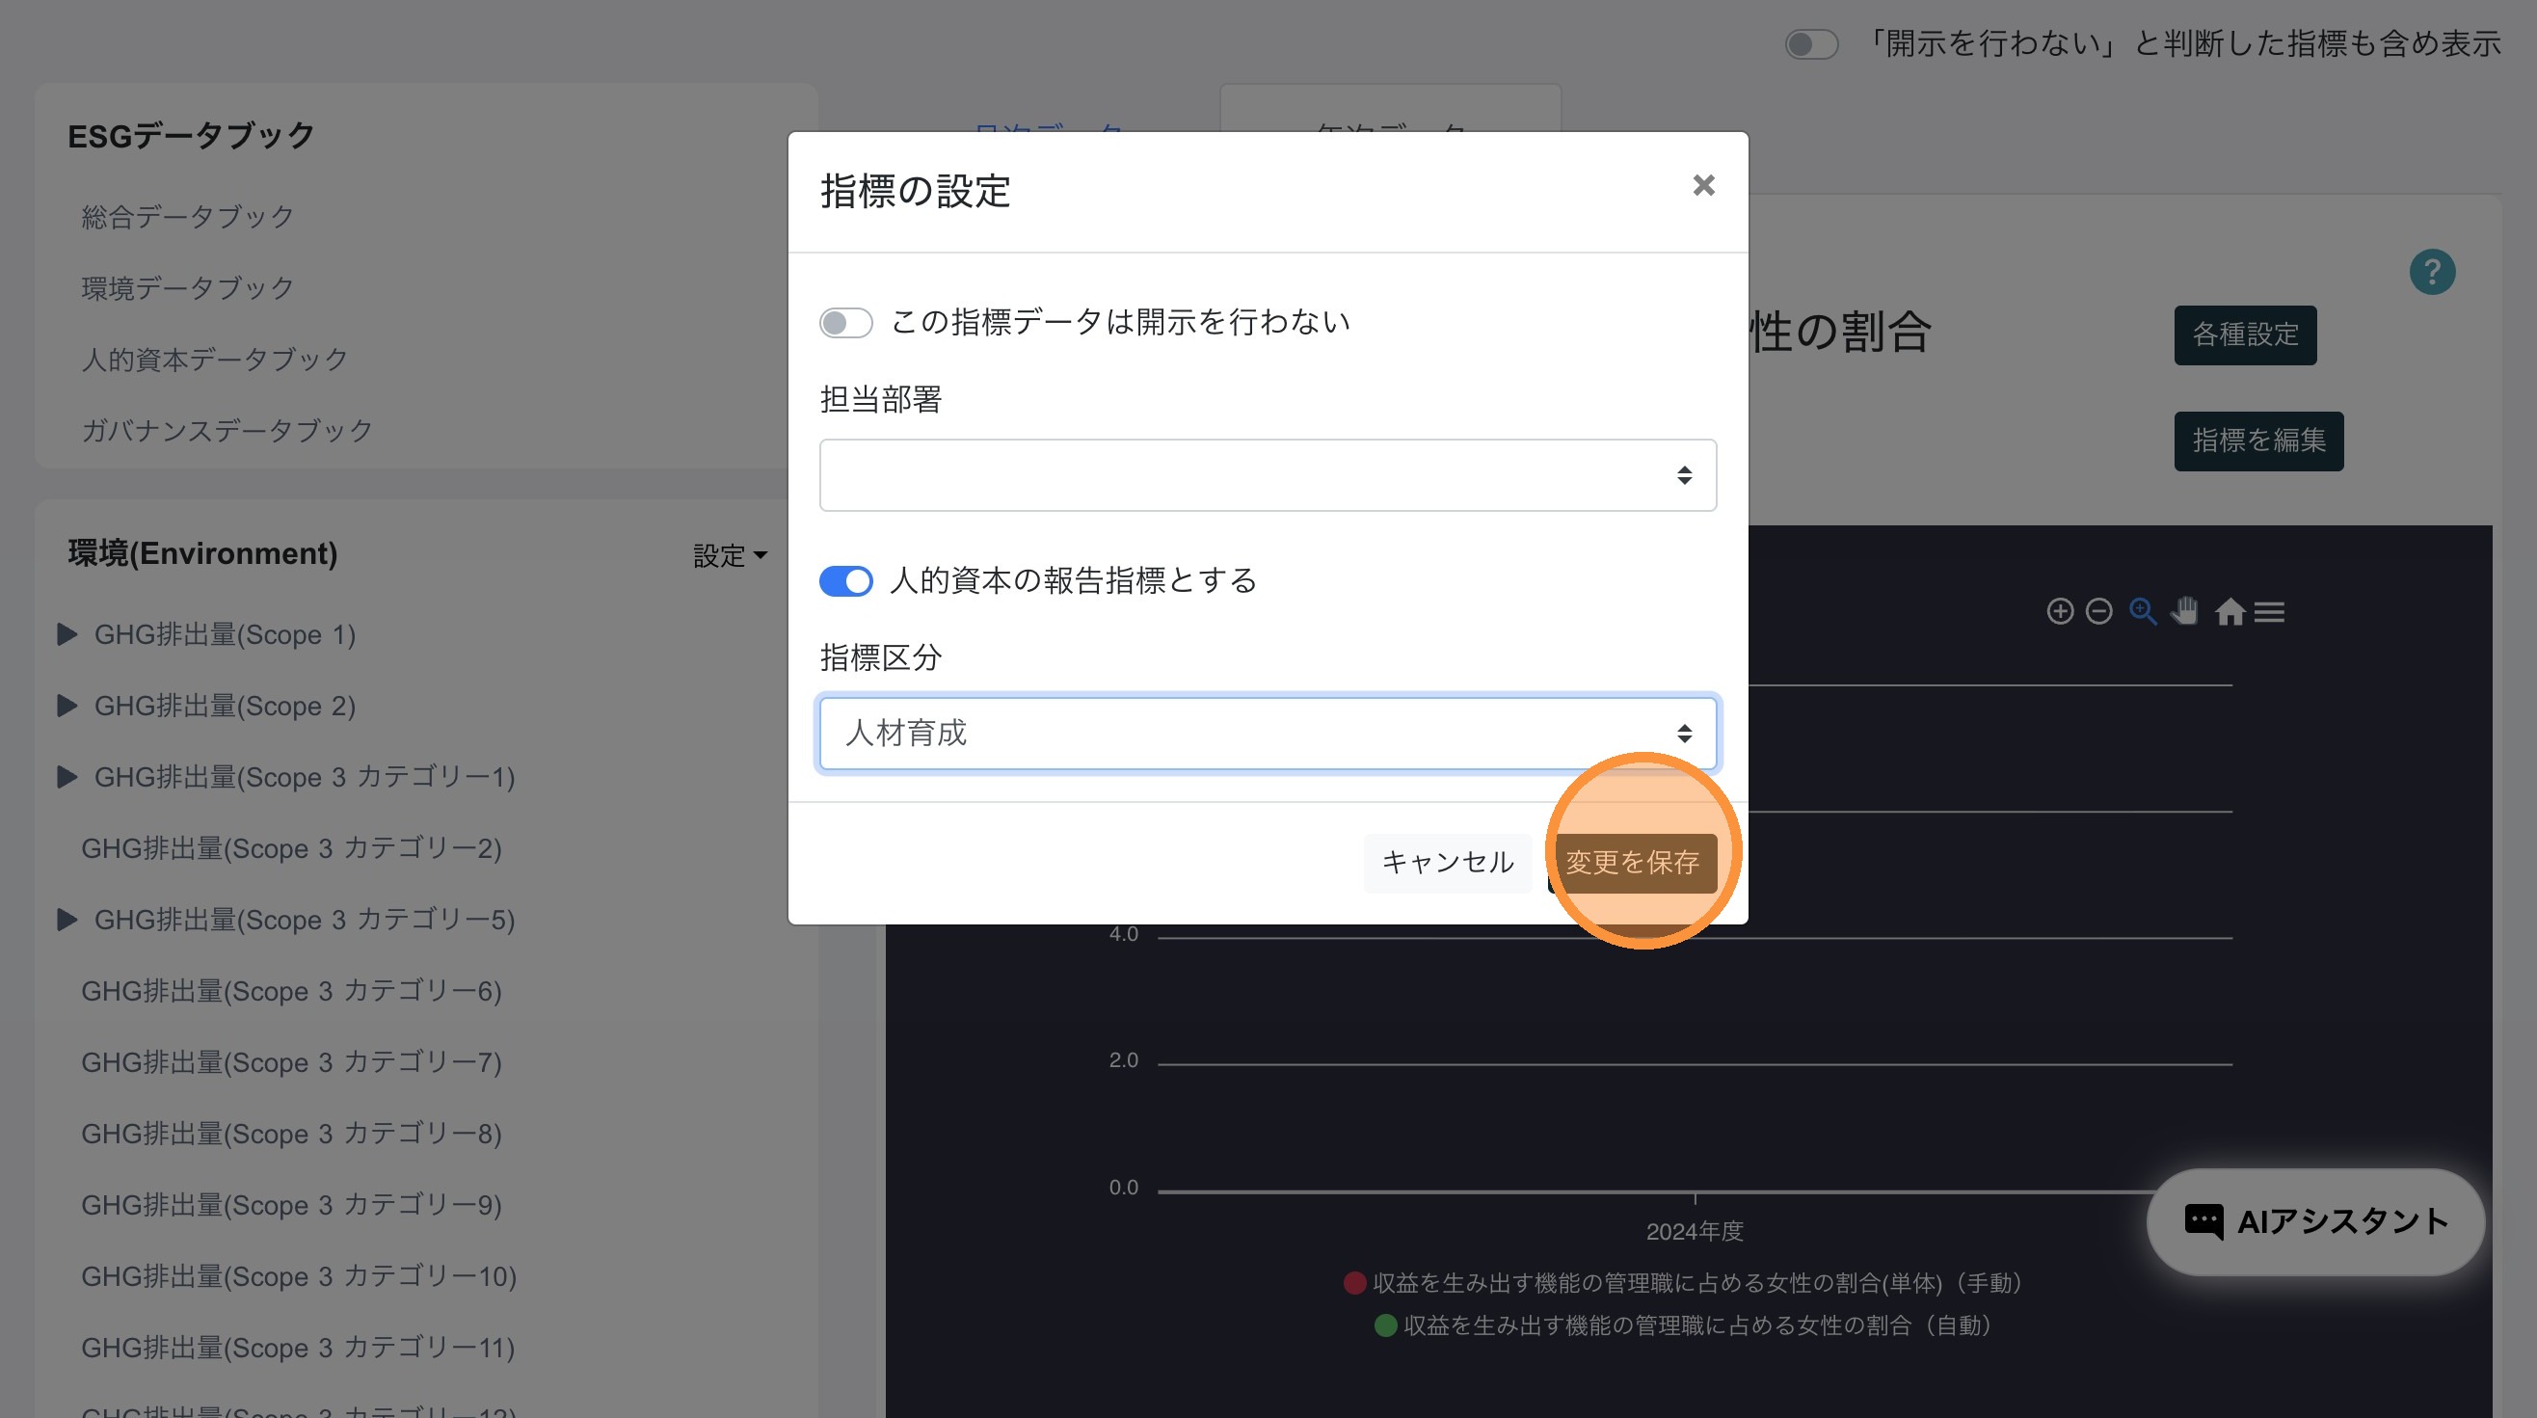Close the 指標の設定 dialog with X

[x=1703, y=185]
